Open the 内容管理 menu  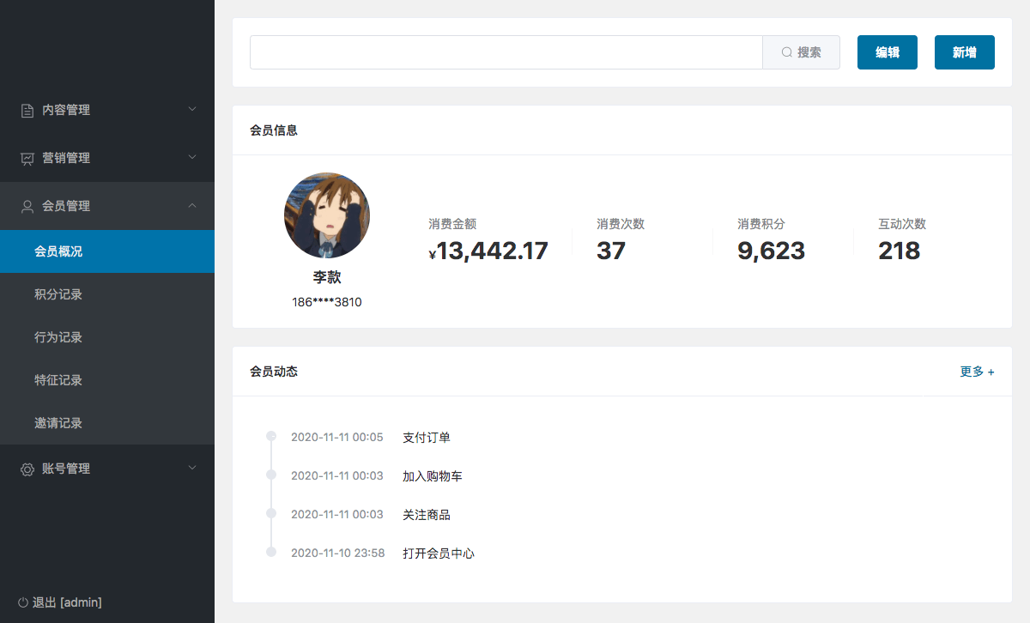(x=107, y=110)
